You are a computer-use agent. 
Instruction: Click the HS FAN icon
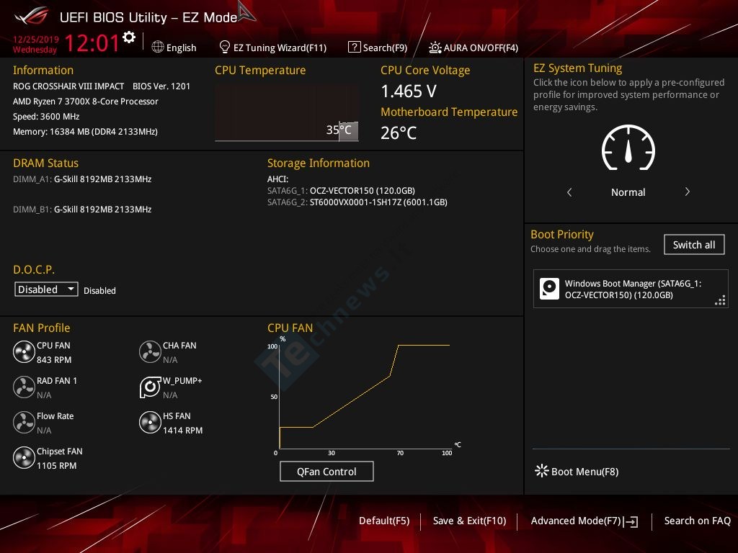click(x=150, y=422)
